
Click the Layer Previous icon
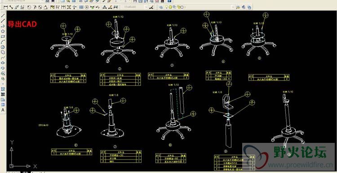pos(244,7)
